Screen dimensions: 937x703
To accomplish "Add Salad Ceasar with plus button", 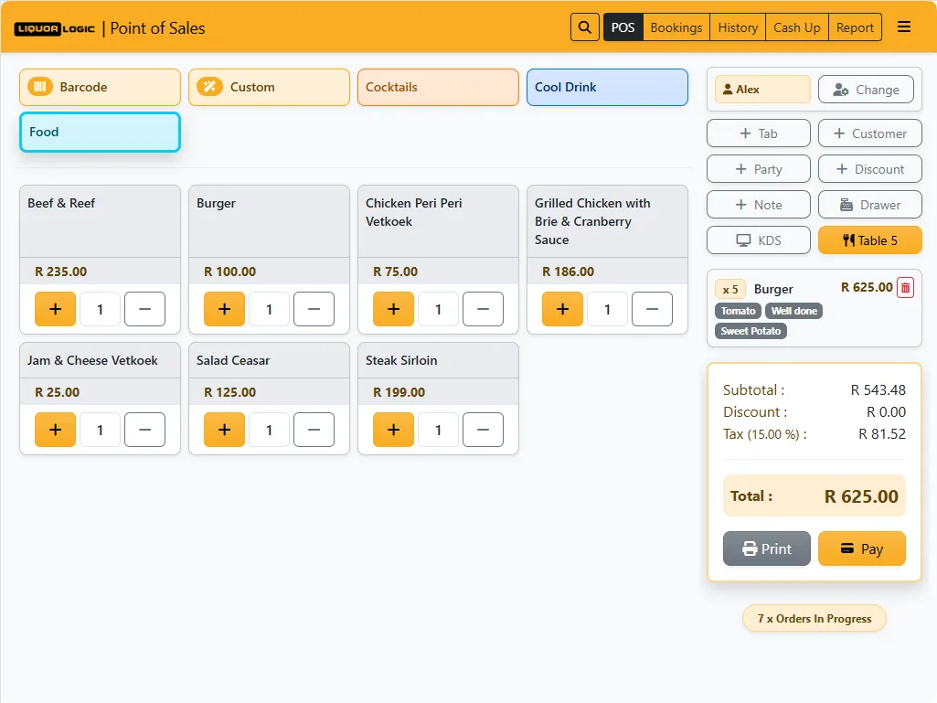I will 224,430.
